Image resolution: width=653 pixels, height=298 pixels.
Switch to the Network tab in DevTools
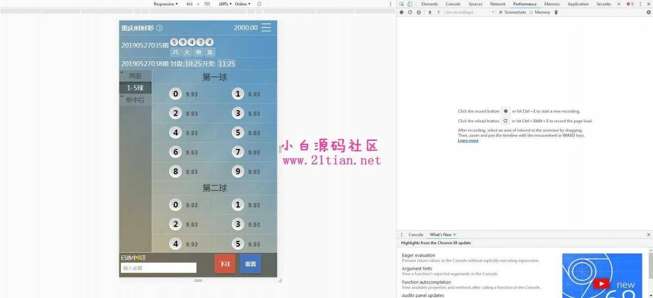[x=497, y=4]
